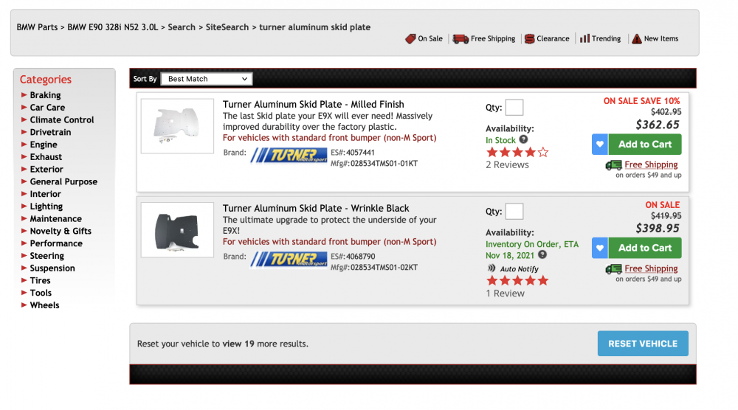Screen dimensions: 738x410
Task: Open the Sort By Best Match dropdown
Action: click(x=207, y=79)
